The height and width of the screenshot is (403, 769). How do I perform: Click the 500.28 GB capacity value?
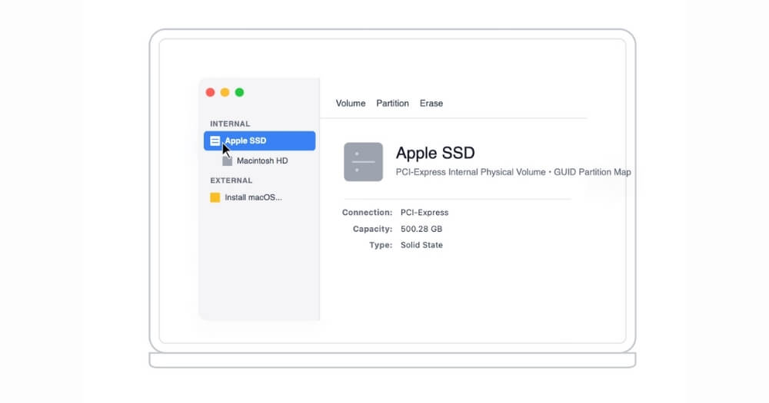click(x=421, y=229)
